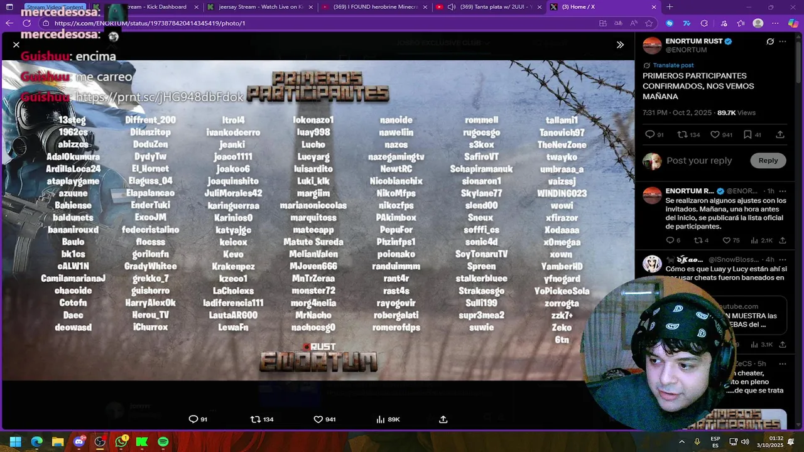Reload the page with refresh icon
Viewport: 804px width, 452px height.
(27, 23)
